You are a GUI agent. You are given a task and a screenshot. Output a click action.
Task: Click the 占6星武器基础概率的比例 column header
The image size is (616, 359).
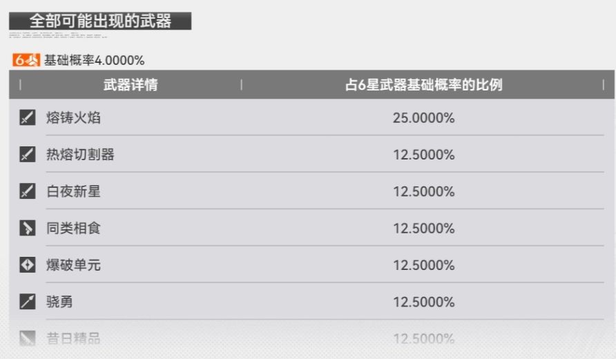click(423, 85)
